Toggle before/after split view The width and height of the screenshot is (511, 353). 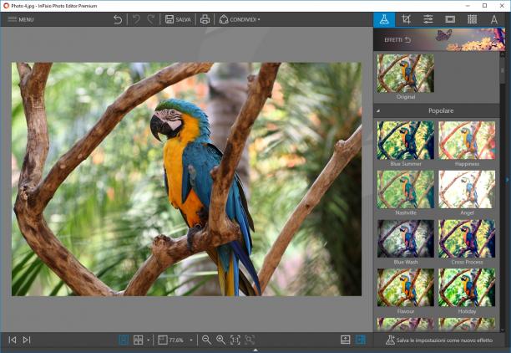pos(138,340)
